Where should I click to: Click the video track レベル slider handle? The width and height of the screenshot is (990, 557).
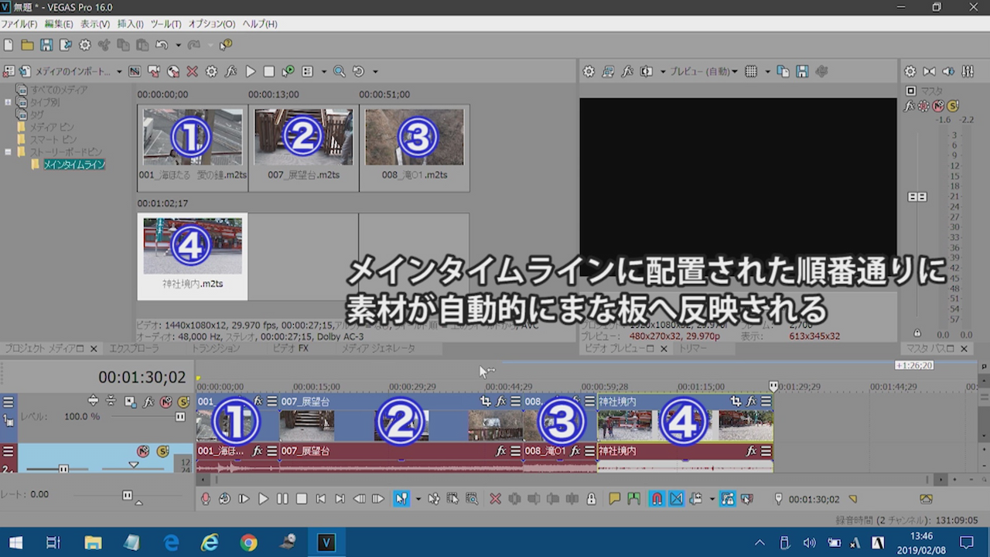point(180,416)
